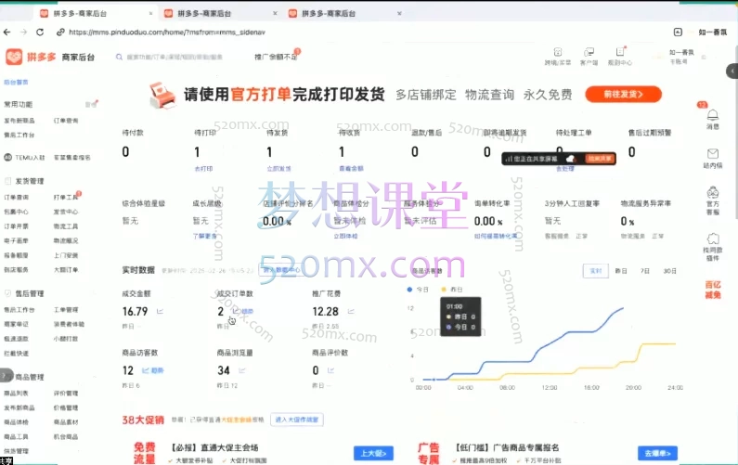Open trend chart icon beside 成交金额 16.79
Image resolution: width=738 pixels, height=465 pixels.
(160, 311)
